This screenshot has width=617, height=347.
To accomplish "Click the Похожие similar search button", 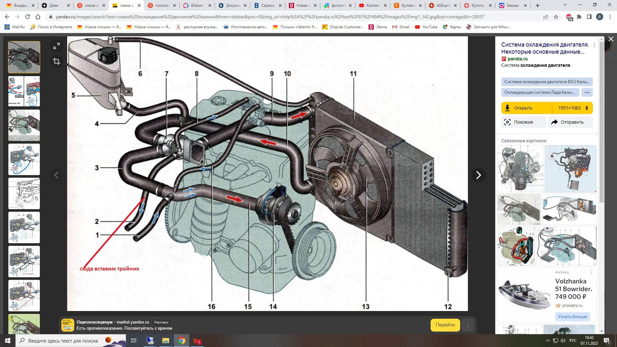I will 523,122.
